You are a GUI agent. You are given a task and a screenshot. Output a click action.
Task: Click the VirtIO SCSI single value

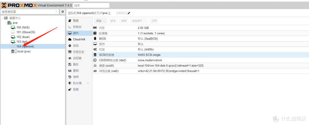tap(149, 55)
